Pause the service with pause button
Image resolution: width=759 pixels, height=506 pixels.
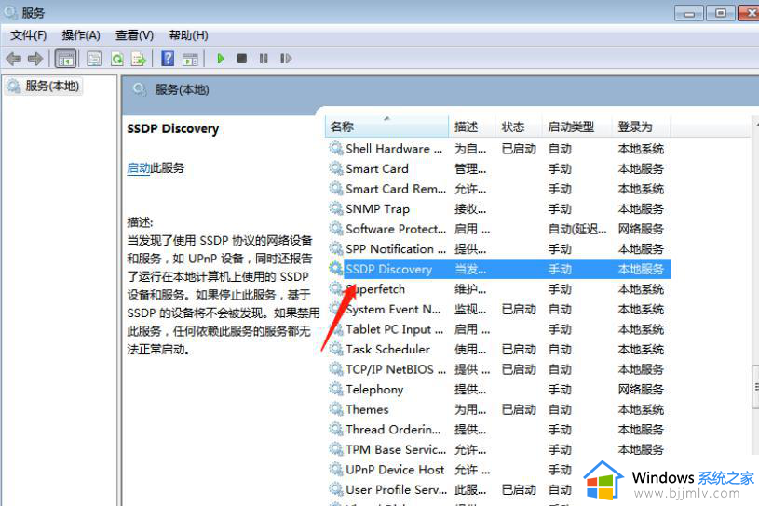(264, 59)
